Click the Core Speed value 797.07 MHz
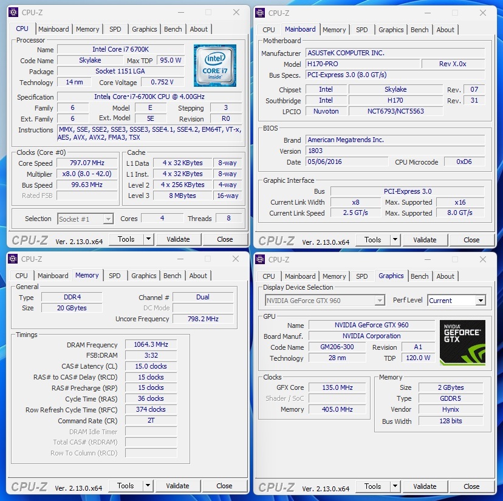Image resolution: width=503 pixels, height=501 pixels. point(87,163)
